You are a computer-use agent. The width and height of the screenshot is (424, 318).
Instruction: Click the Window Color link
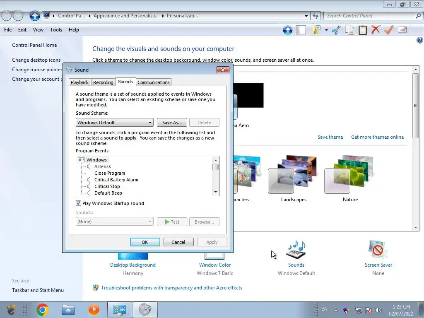point(215,265)
